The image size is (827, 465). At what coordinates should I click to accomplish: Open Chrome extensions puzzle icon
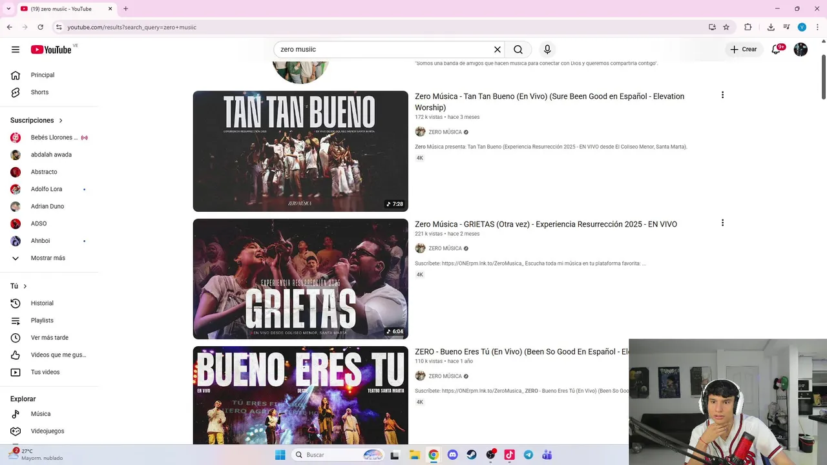748,27
